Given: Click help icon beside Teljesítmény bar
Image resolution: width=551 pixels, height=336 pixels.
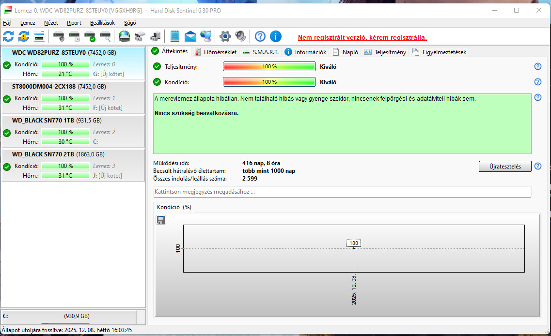Looking at the screenshot, I should pos(537,66).
